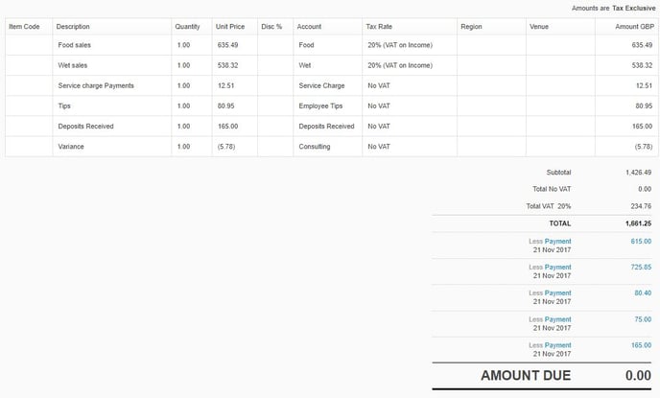Viewport: 660px width, 398px height.
Task: Select the Wet sales description cell
Action: click(x=112, y=65)
